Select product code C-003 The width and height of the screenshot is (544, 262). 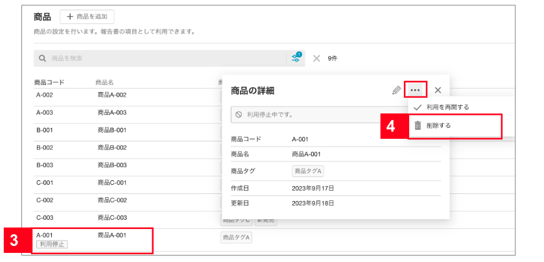(x=44, y=218)
